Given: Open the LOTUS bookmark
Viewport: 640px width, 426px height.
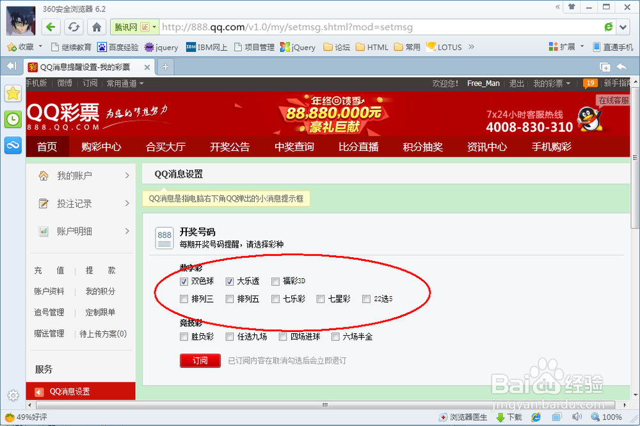Looking at the screenshot, I should click(x=444, y=47).
